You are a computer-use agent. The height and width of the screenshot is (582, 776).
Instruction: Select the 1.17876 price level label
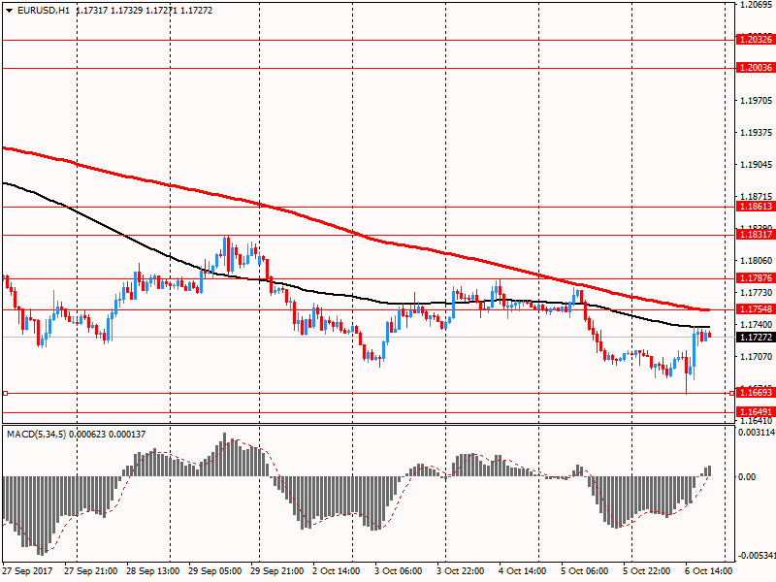point(756,278)
